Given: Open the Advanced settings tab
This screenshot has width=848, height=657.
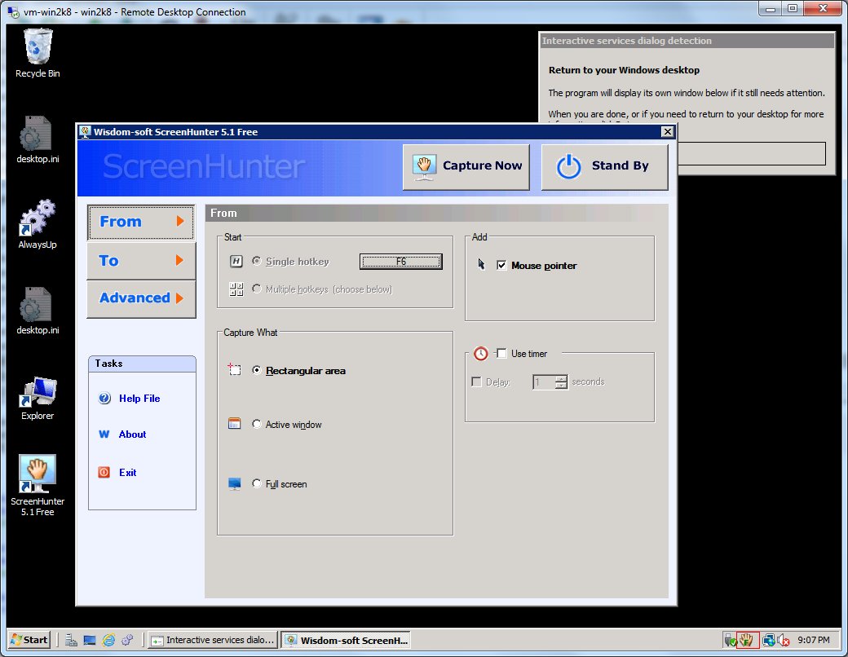Looking at the screenshot, I should 140,298.
